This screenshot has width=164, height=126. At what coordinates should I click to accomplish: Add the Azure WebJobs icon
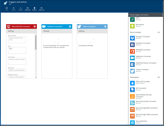point(132,122)
